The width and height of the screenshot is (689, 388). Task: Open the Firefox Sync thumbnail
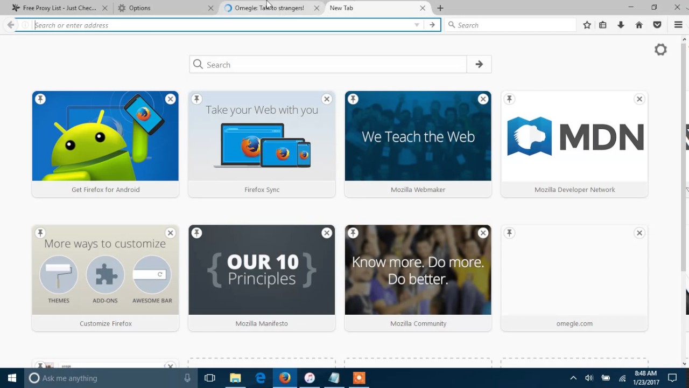[262, 136]
